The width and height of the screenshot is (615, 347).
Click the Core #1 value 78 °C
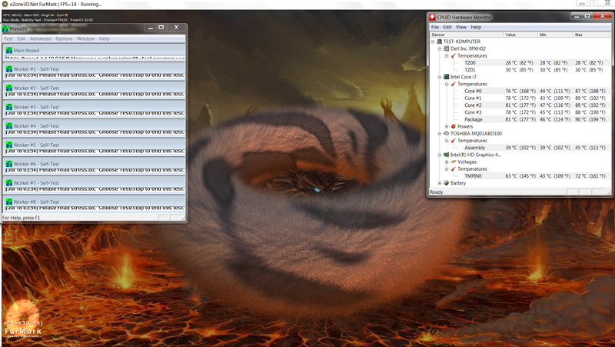(x=510, y=98)
